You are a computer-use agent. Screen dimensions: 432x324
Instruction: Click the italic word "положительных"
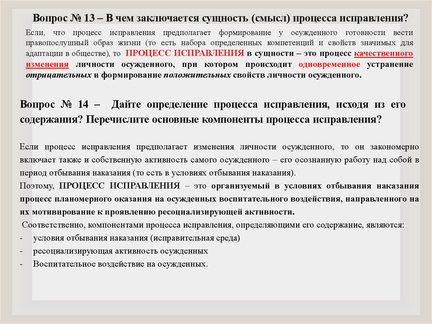point(197,75)
